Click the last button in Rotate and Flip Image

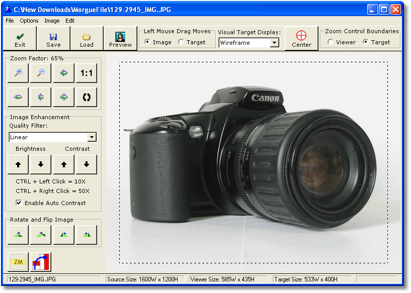(86, 235)
